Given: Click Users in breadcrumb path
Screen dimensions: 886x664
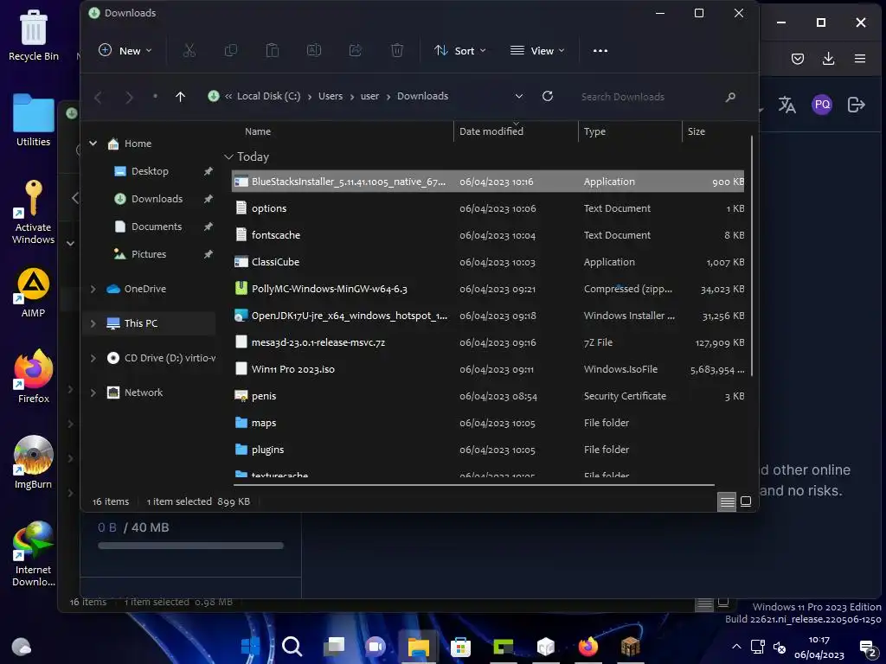Looking at the screenshot, I should point(330,96).
